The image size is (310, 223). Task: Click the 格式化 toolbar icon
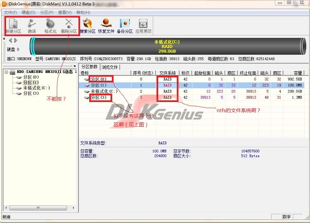coord(50,26)
